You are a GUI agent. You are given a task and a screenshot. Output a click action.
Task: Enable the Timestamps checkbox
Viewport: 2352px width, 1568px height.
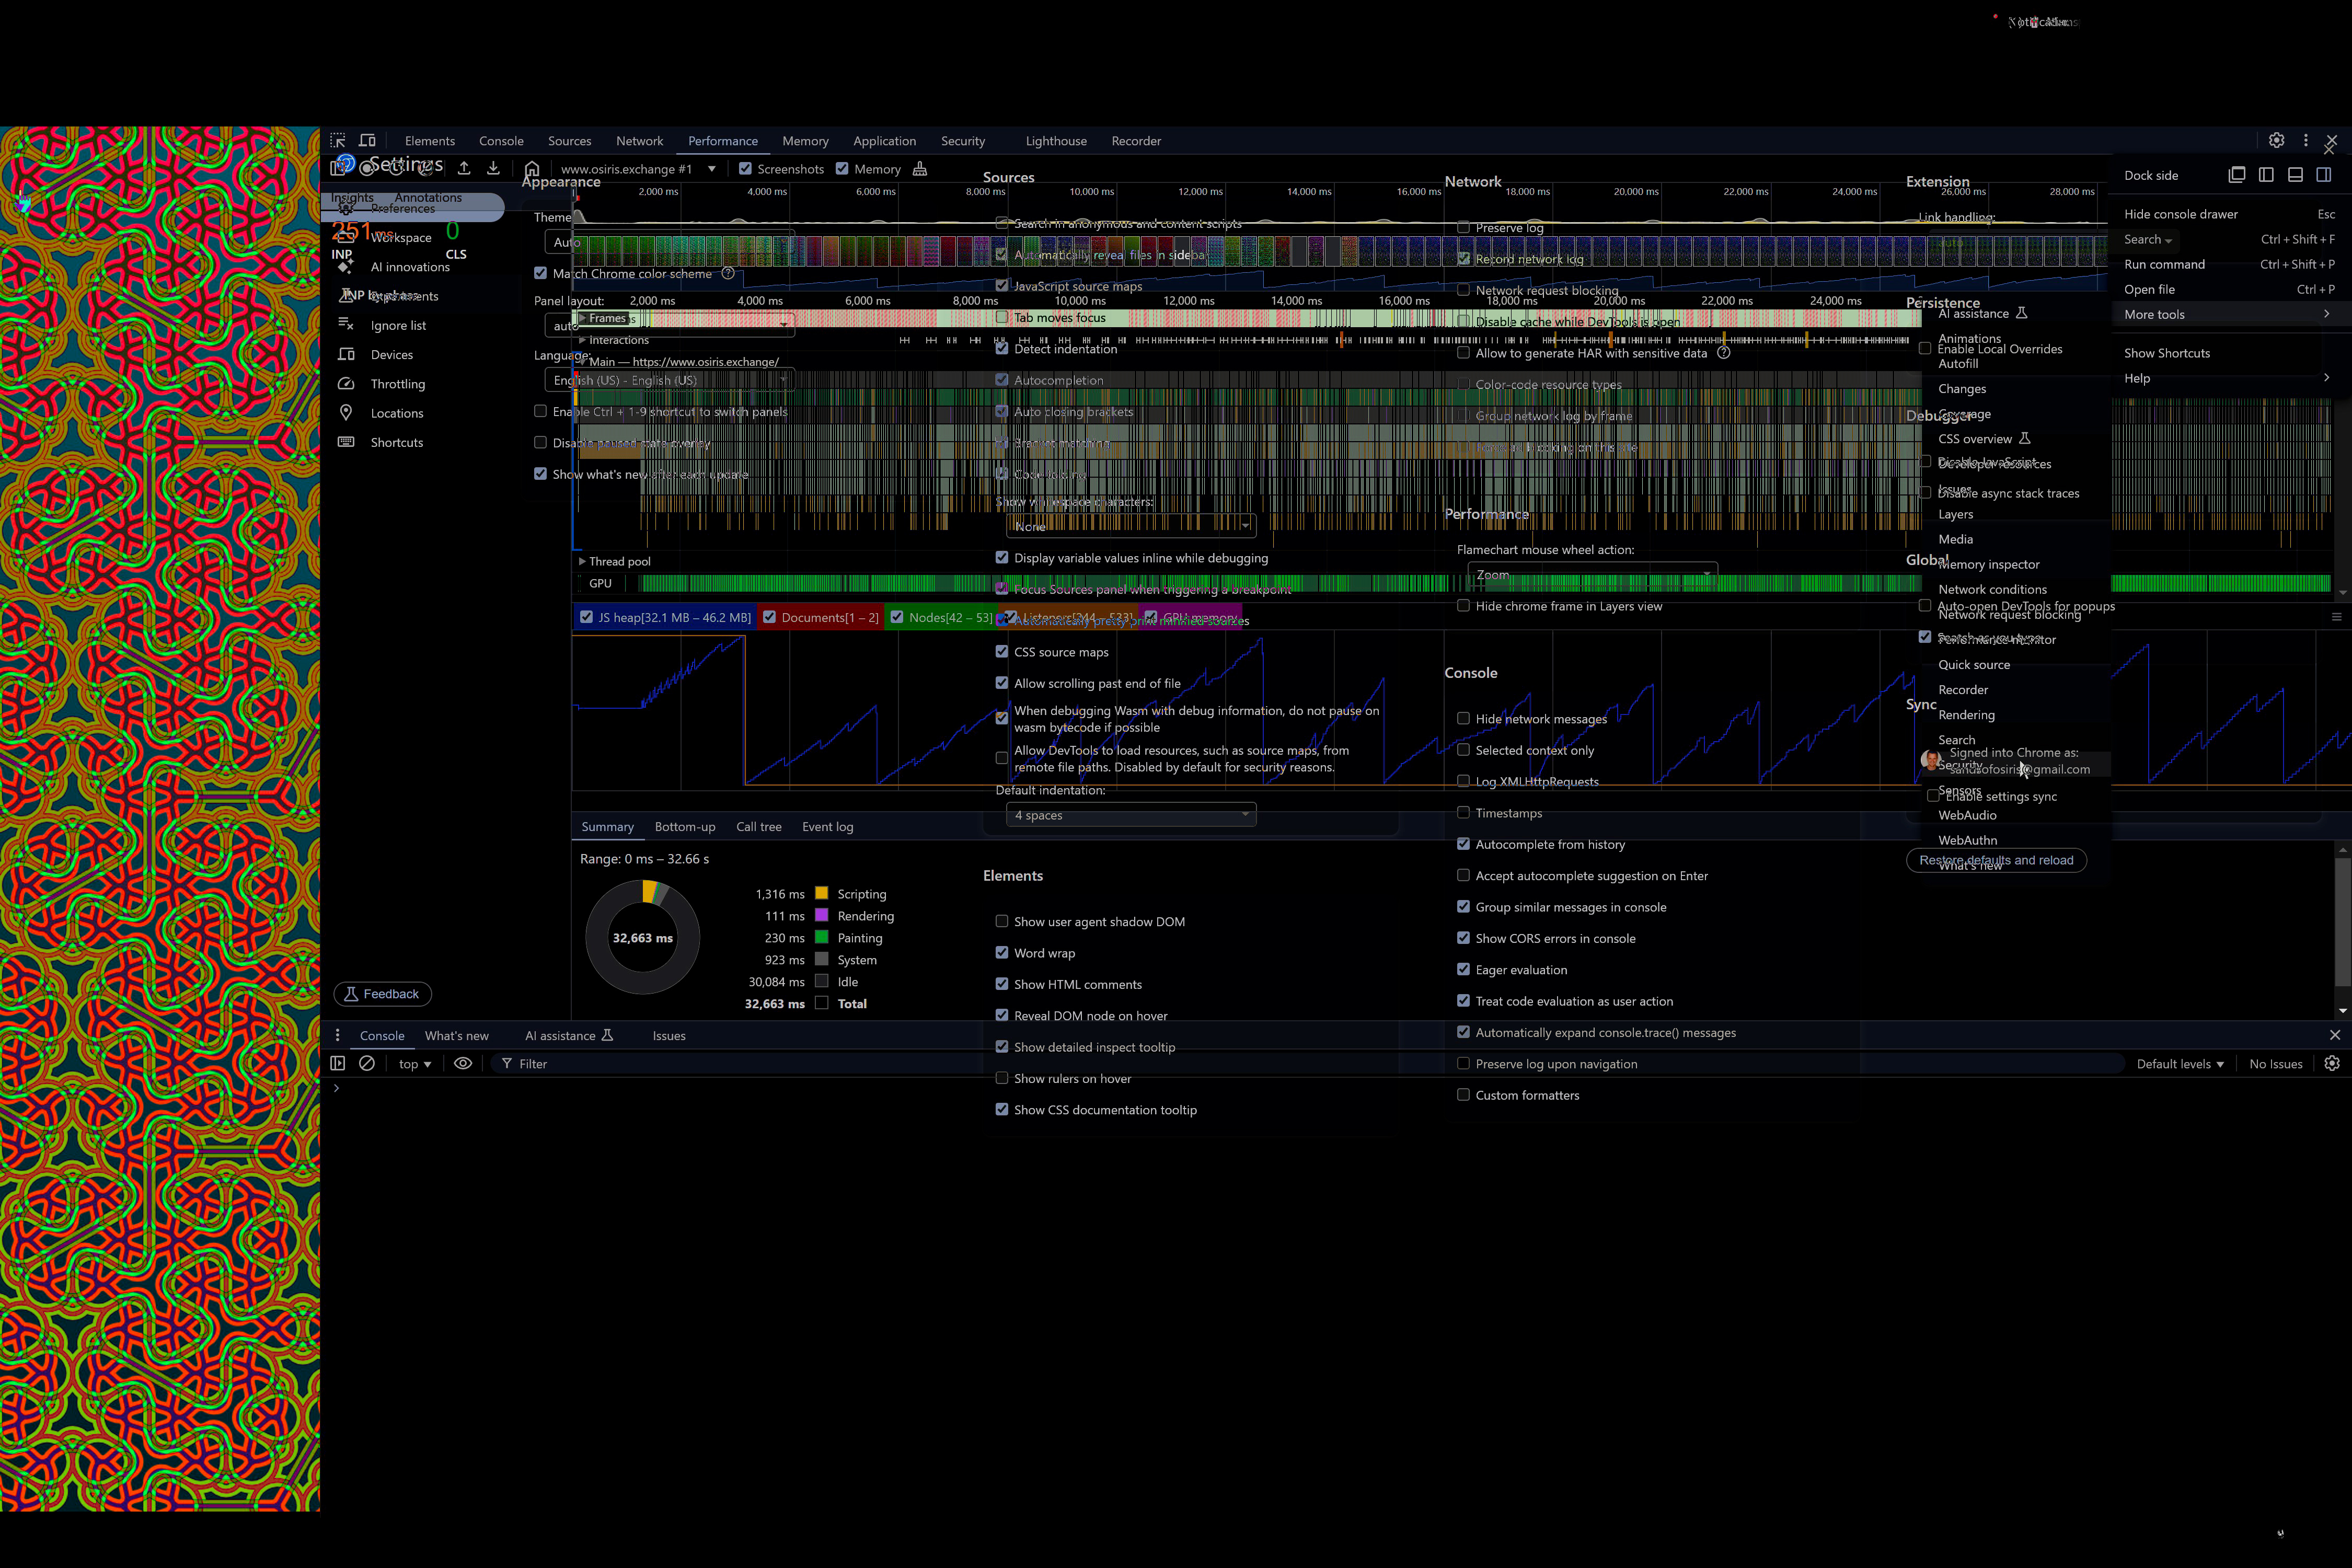click(x=1463, y=813)
